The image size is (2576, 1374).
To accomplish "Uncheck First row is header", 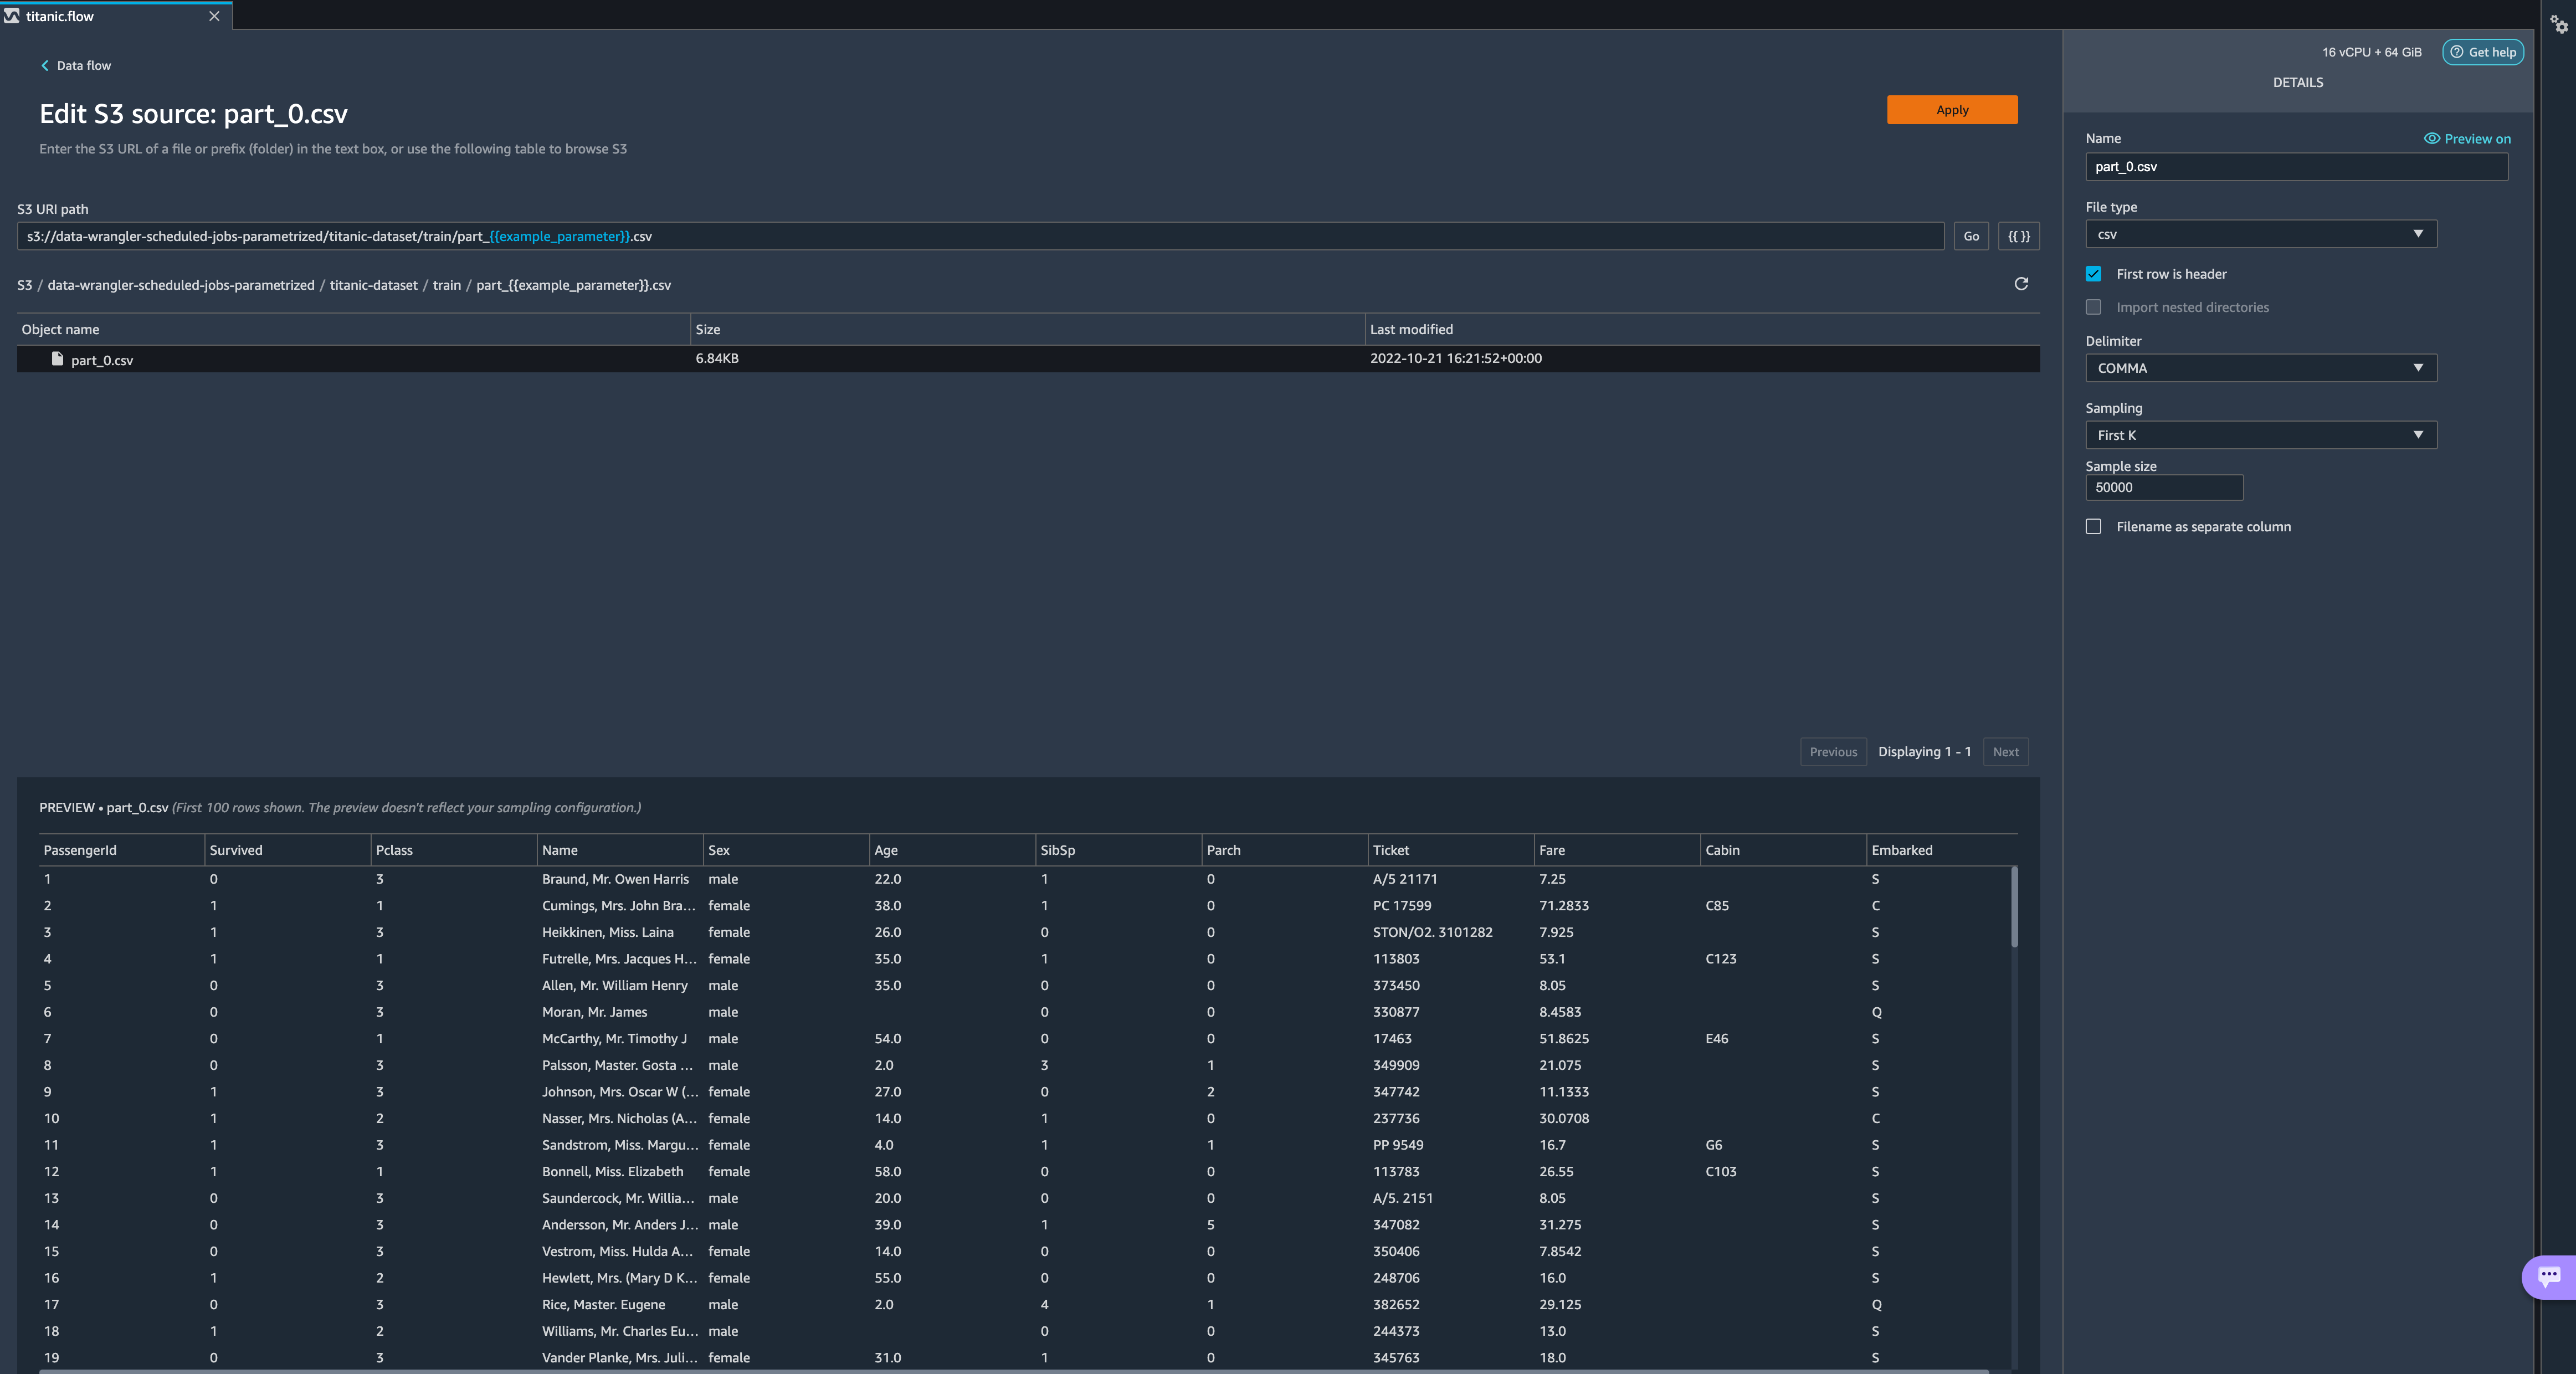I will point(2093,274).
